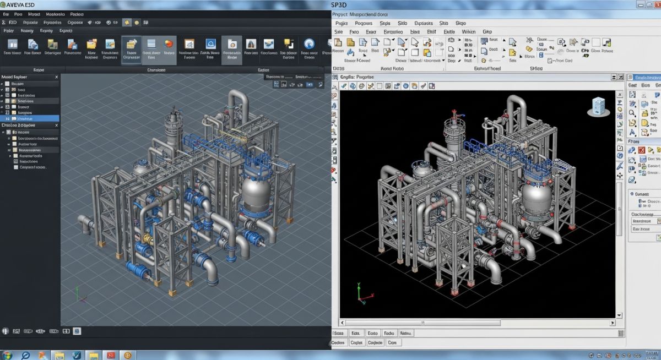This screenshot has width=661, height=360.
Task: Click the blue-framed dome icon in AVEVA ribbon
Action: [210, 43]
